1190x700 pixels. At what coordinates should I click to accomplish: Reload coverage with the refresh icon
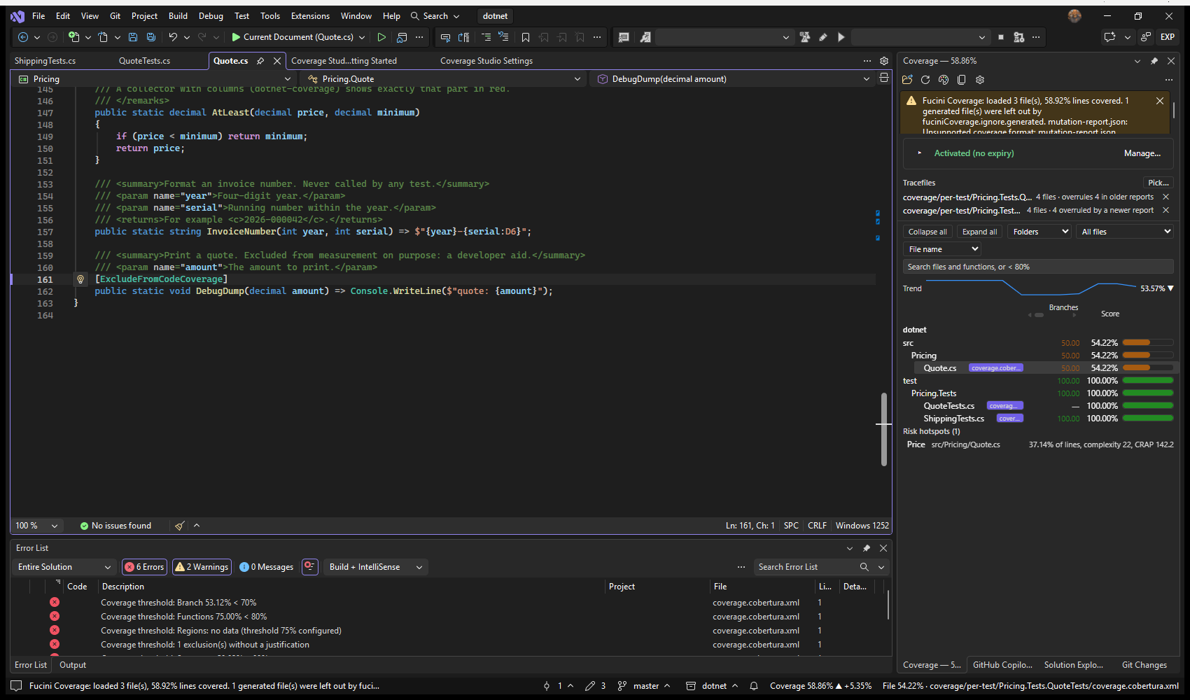pyautogui.click(x=925, y=80)
